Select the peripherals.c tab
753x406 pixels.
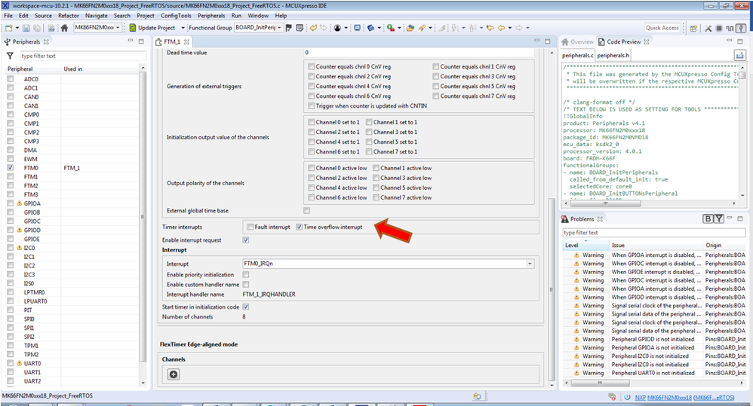(578, 56)
